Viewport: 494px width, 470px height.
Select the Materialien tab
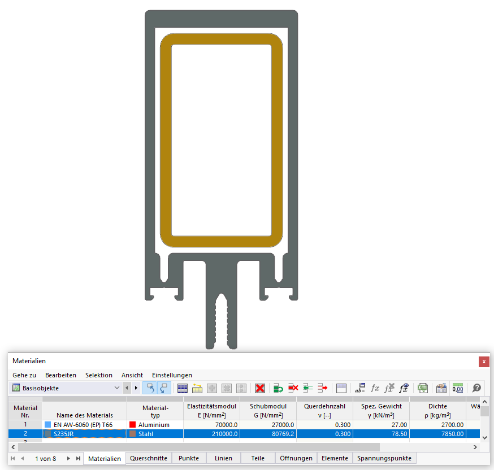click(105, 458)
